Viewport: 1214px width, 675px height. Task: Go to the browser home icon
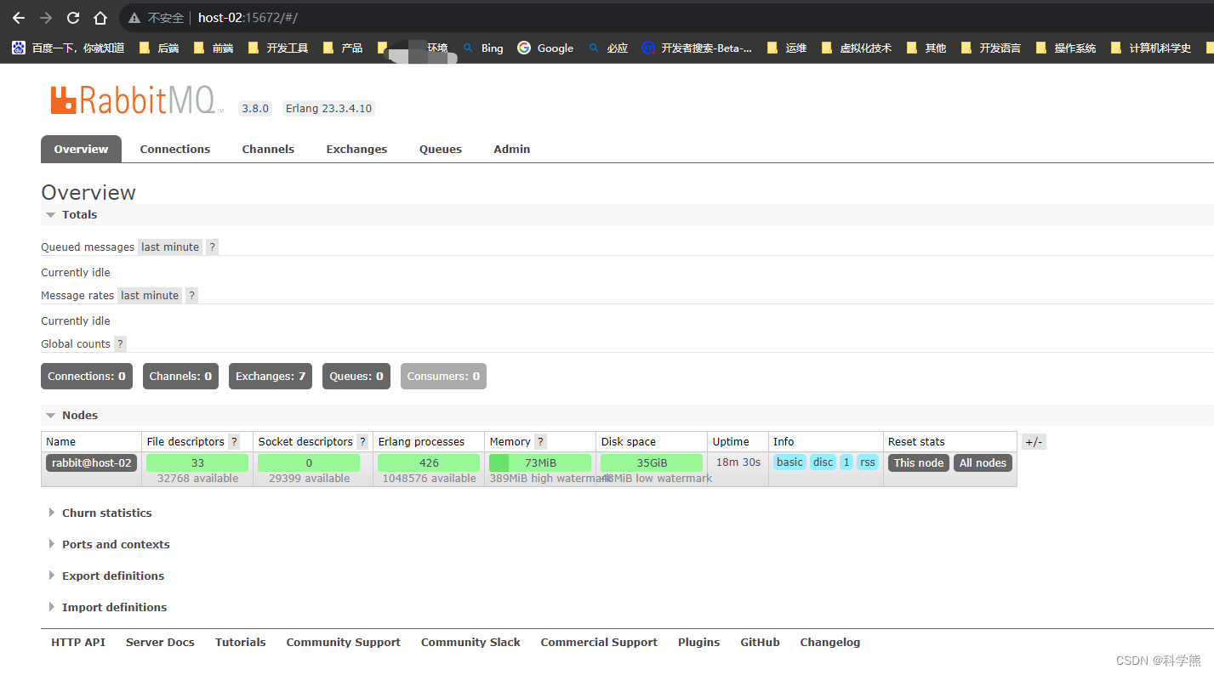[x=100, y=18]
